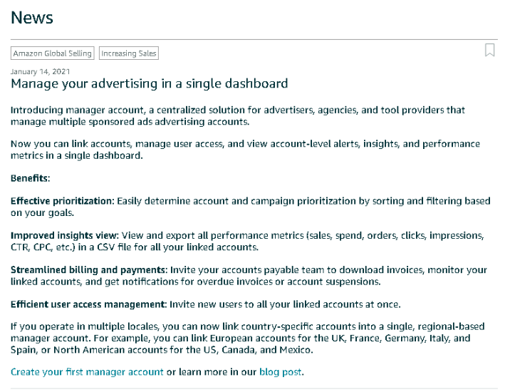
Task: Follow the 'blog post' link
Action: 281,372
